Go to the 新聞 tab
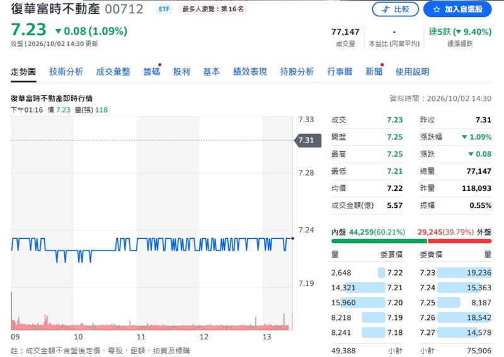Image resolution: width=504 pixels, height=357 pixels. [374, 72]
